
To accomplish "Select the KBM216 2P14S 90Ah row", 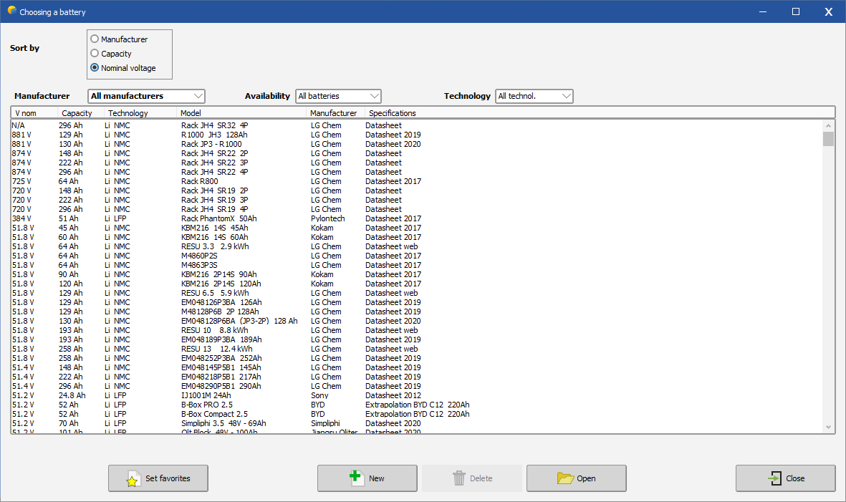I will 416,274.
